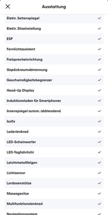Select the checkmark next to Isofix

coord(99,121)
